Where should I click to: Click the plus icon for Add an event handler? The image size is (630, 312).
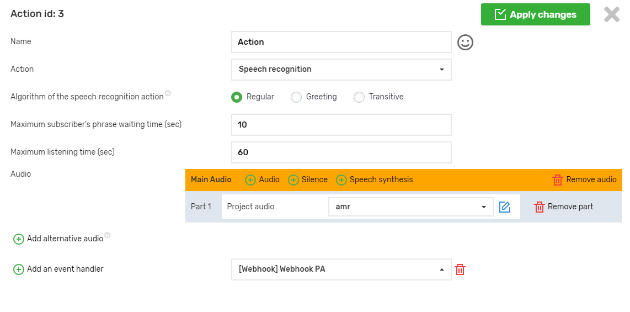19,269
